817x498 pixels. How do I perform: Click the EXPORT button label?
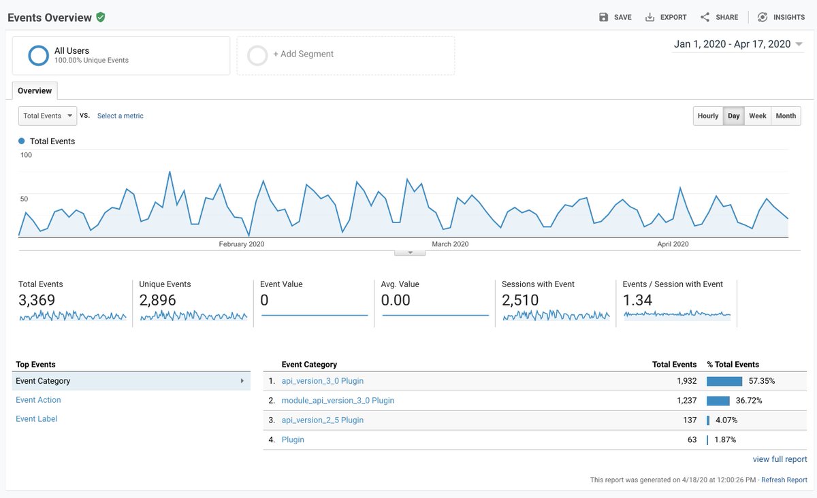coord(673,17)
